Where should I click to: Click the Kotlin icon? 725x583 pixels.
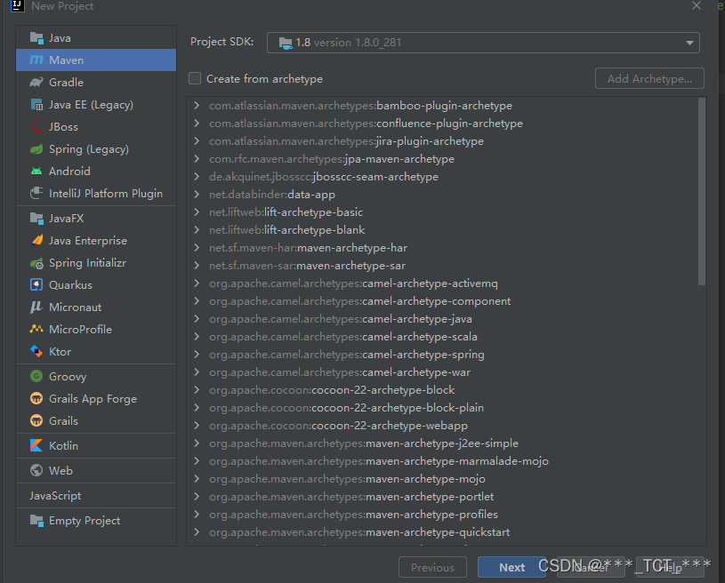(x=36, y=445)
